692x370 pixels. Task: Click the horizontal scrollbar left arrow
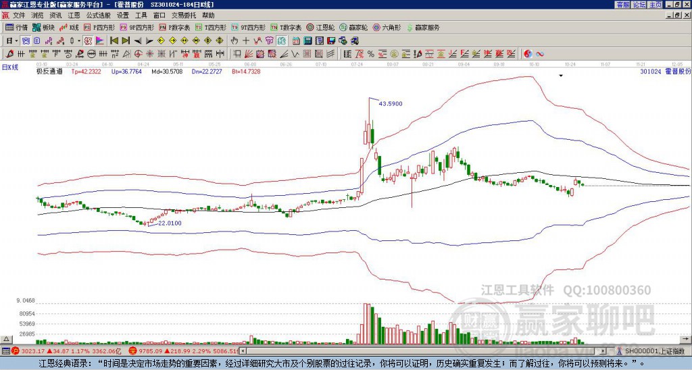point(243,351)
